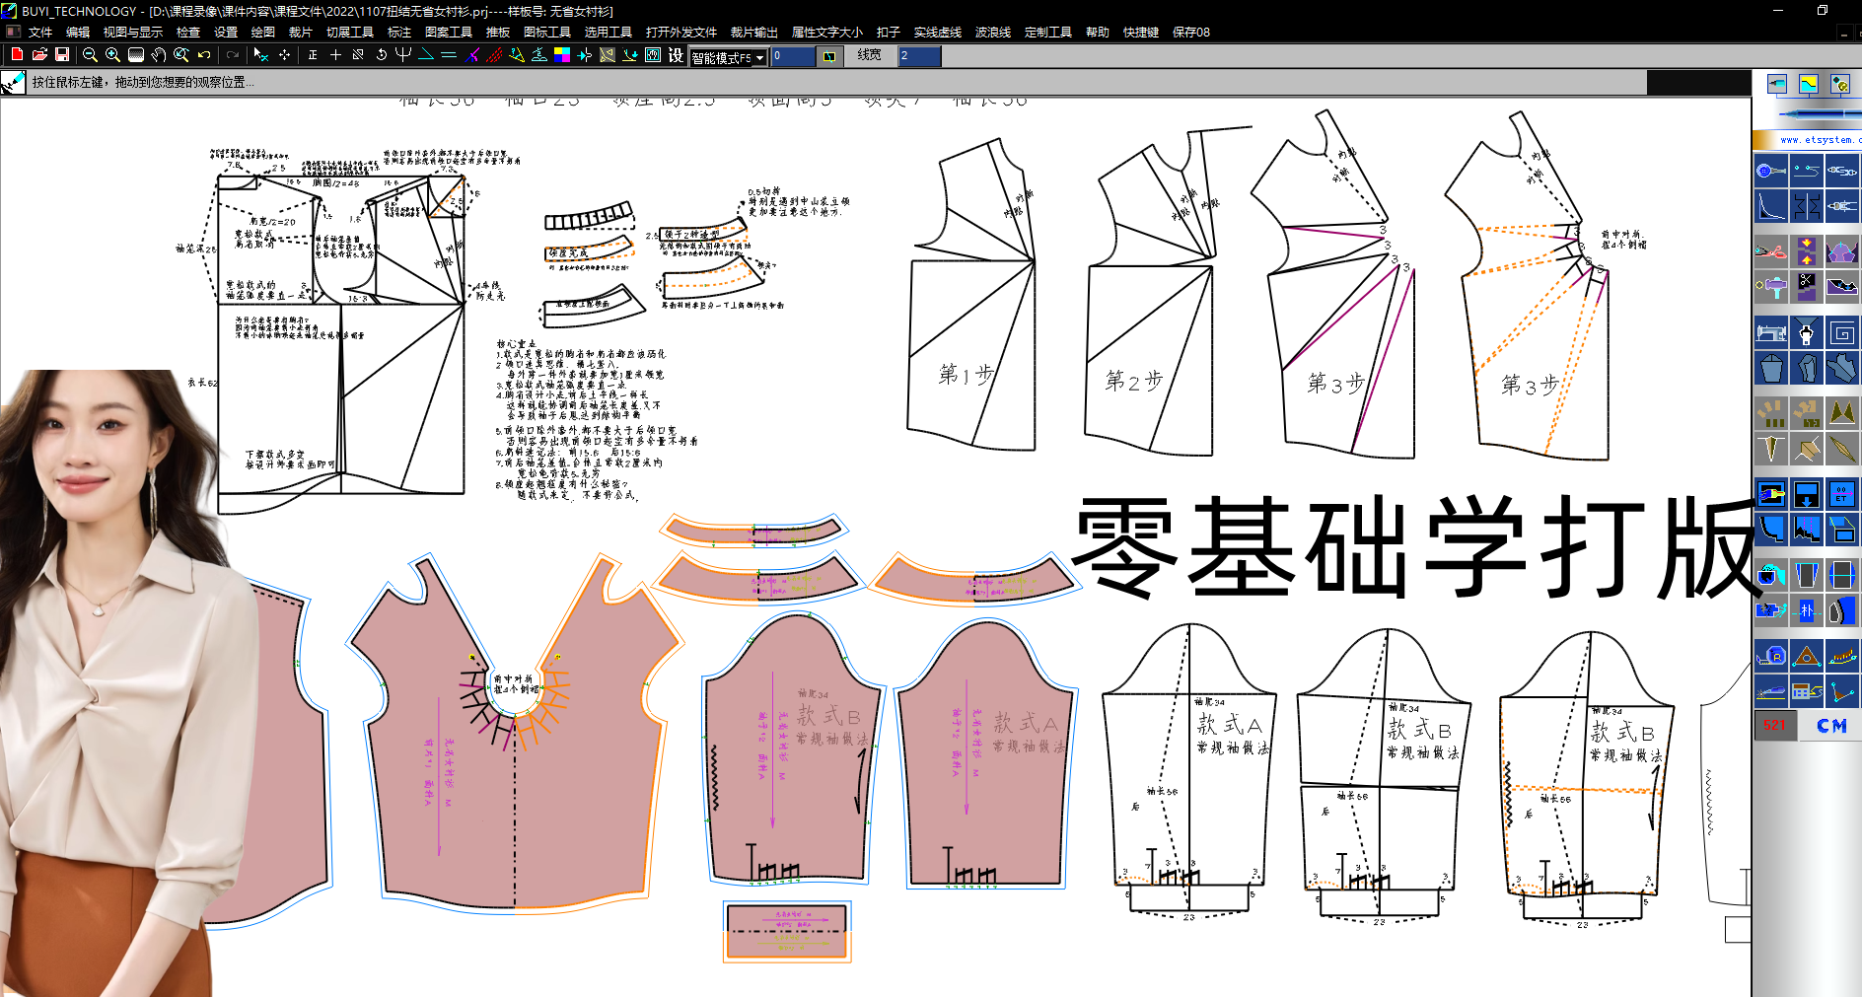Click the 朴 symbol icon in right panel
1862x997 pixels.
pyautogui.click(x=1807, y=610)
